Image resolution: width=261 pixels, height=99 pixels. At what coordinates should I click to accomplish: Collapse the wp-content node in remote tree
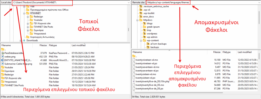141,40
